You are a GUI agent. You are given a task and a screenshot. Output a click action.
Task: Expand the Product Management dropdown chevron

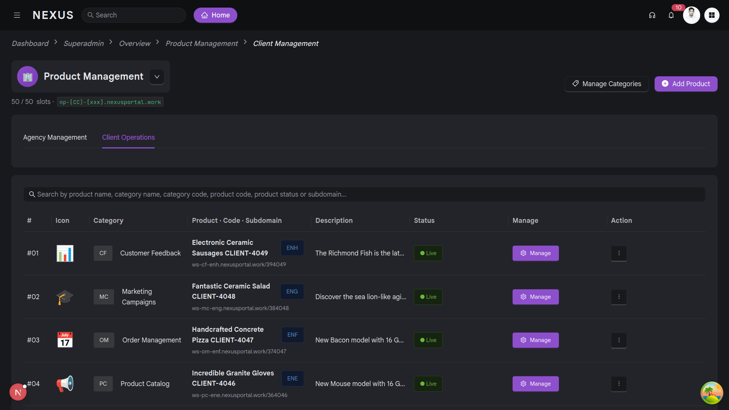[157, 77]
